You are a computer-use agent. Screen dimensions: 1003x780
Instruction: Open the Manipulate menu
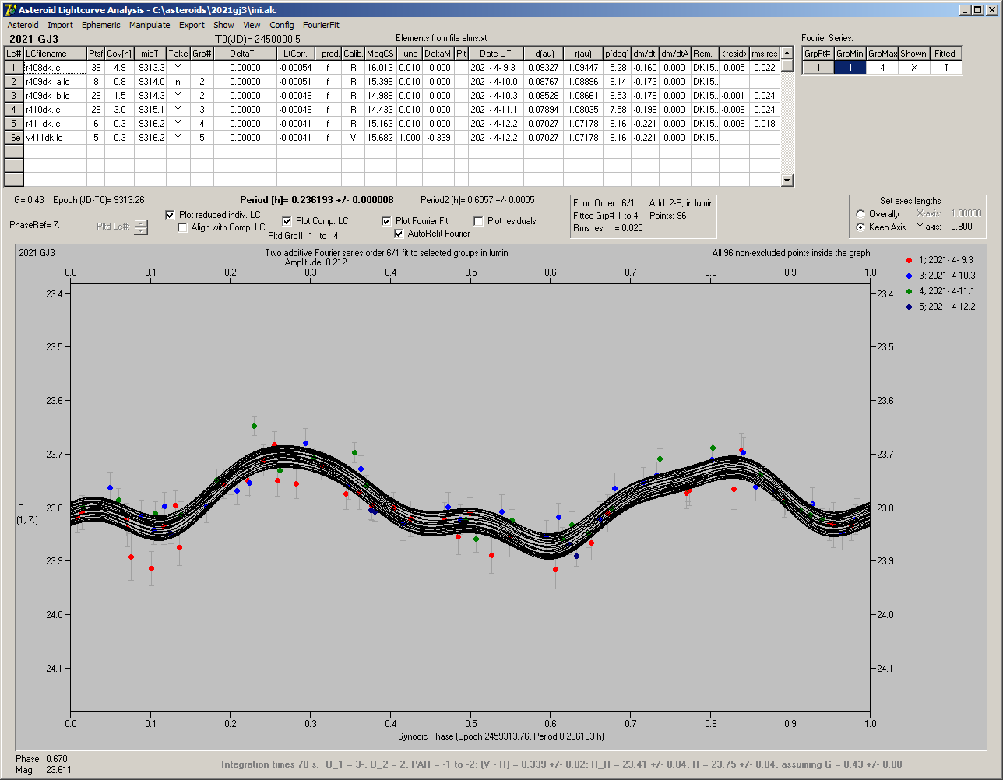click(x=150, y=25)
